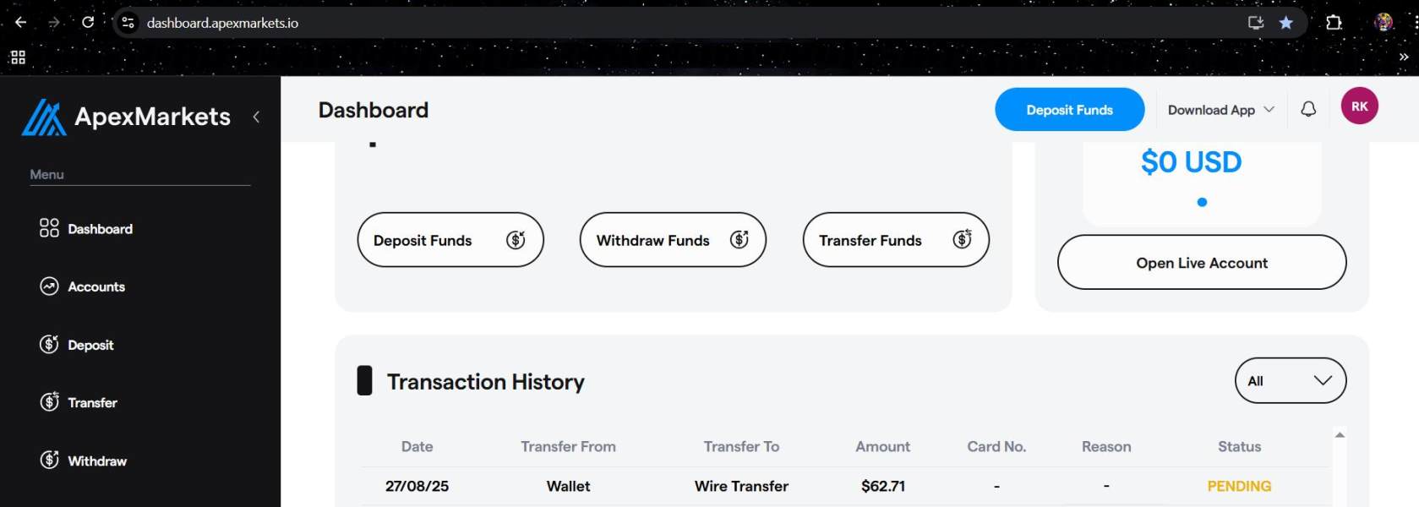The width and height of the screenshot is (1419, 507).
Task: Collapse the sidebar with the chevron
Action: [x=256, y=117]
